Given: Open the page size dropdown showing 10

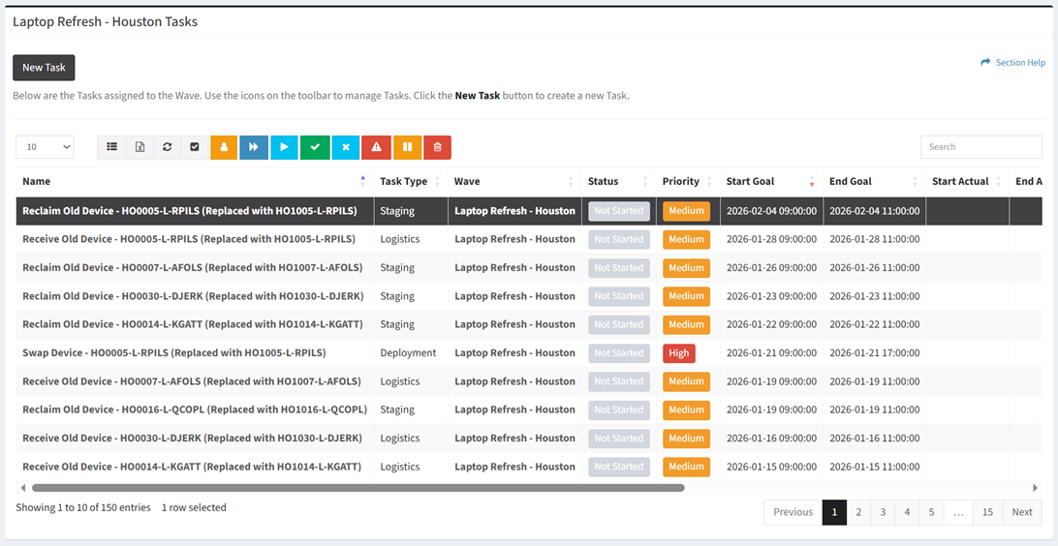Looking at the screenshot, I should [x=45, y=147].
